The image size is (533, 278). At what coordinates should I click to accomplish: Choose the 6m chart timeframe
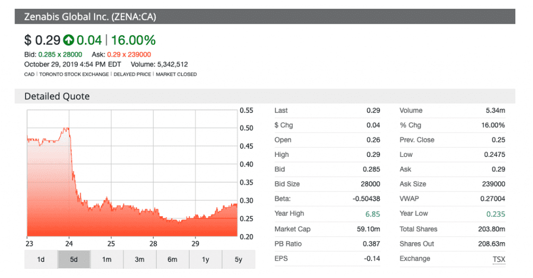[x=172, y=260]
